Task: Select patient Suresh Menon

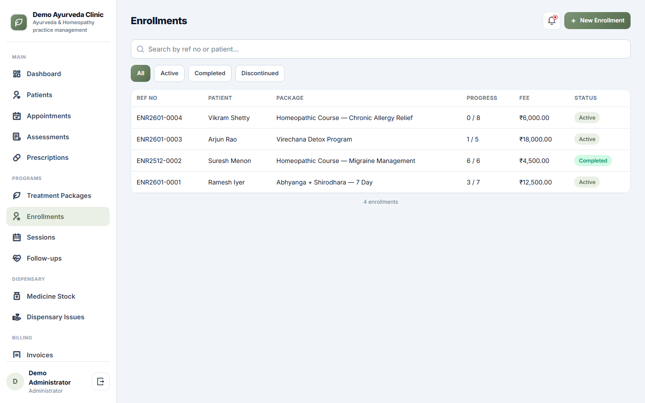Action: tap(230, 161)
